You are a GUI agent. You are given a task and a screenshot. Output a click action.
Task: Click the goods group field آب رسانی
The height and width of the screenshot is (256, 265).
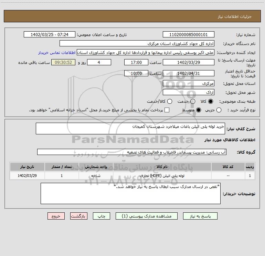pyautogui.click(x=132, y=152)
